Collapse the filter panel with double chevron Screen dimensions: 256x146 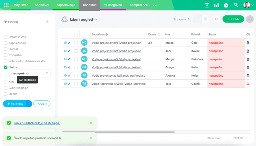point(47,22)
